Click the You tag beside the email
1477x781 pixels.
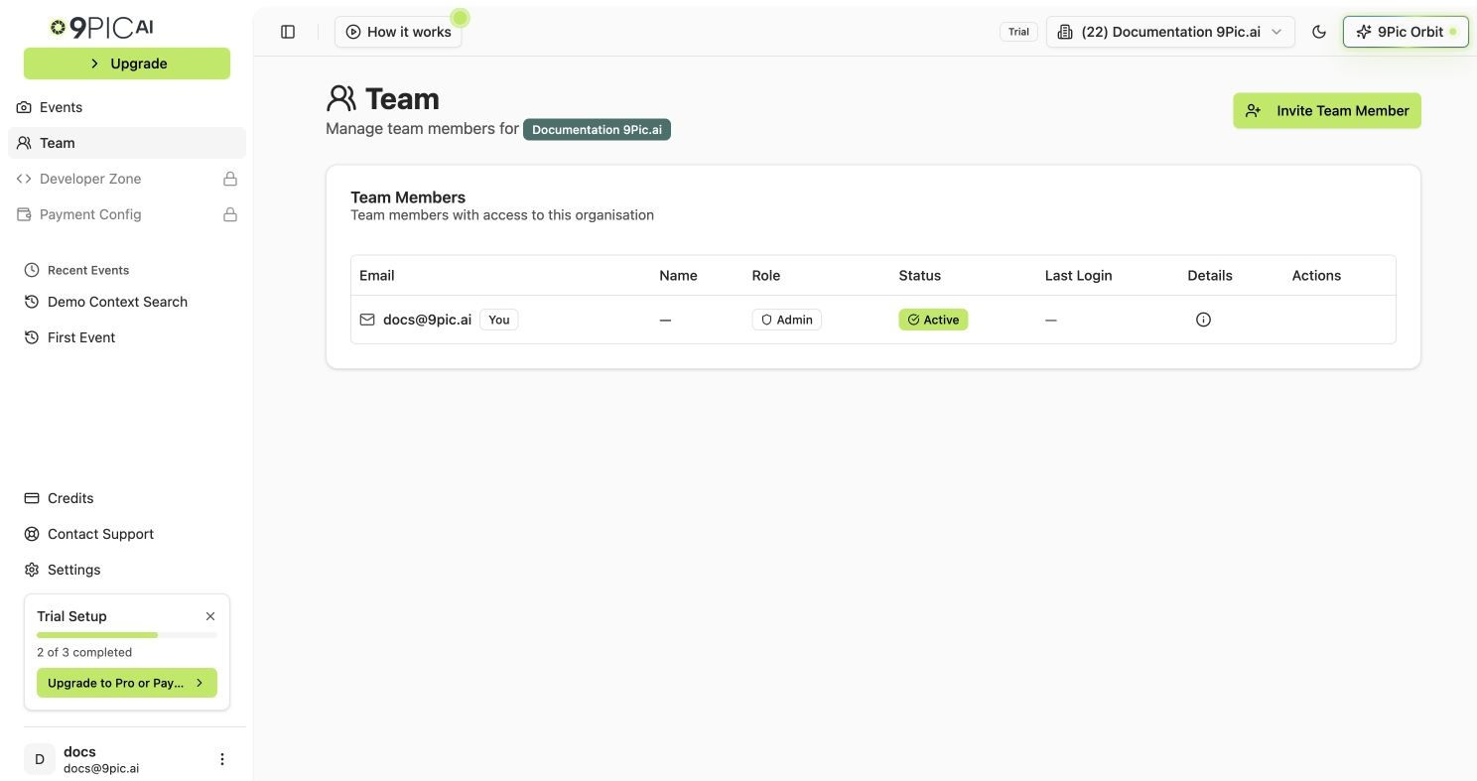click(499, 320)
